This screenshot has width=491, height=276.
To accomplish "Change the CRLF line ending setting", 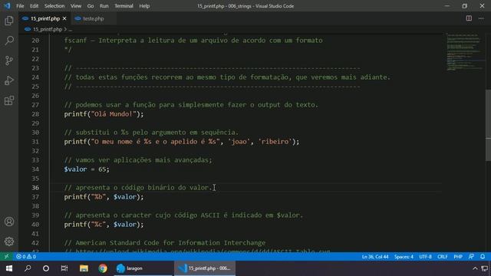I will [x=442, y=257].
